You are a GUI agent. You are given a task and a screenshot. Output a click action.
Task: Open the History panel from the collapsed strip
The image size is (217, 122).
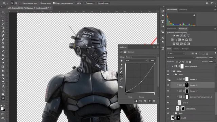point(163,11)
